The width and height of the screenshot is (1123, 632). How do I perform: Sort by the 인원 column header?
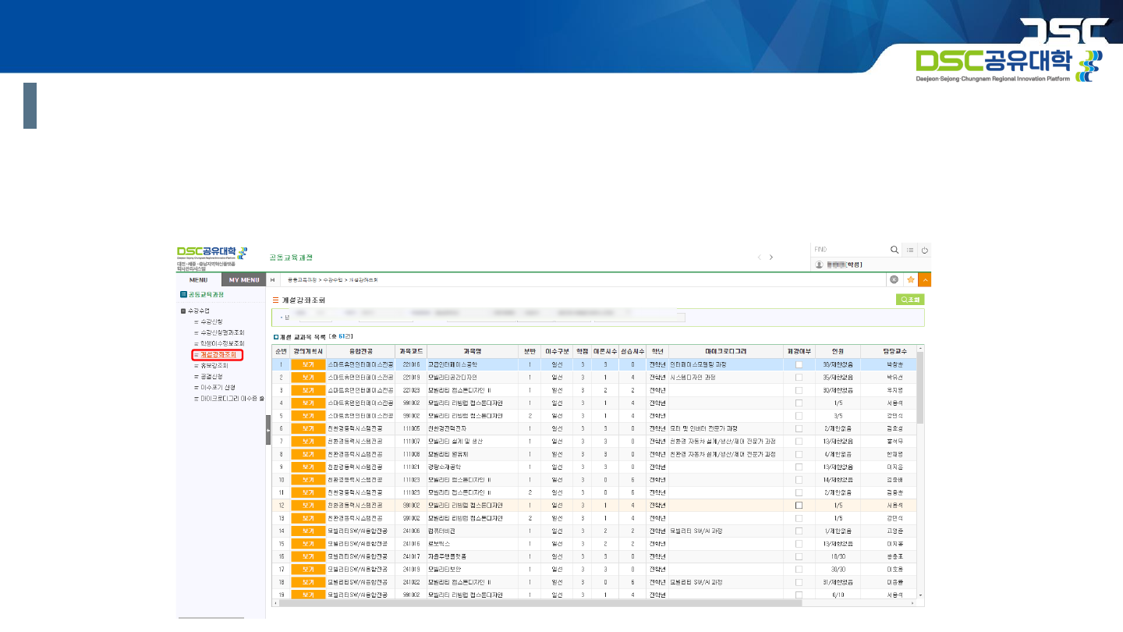[x=838, y=351]
